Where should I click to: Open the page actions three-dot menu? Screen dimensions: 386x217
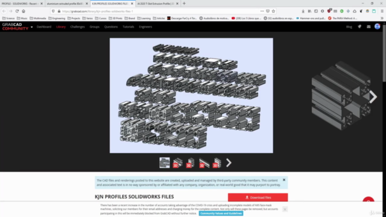[x=262, y=11]
